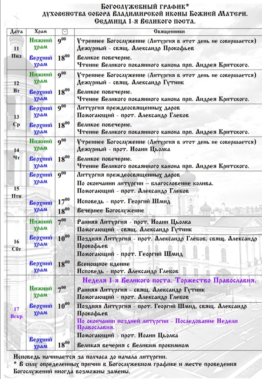Viewport: 262px width, 379px height.
Task: Click "Поздняя Литургия - прот. Александр Глебов" line
Action: click(167, 239)
